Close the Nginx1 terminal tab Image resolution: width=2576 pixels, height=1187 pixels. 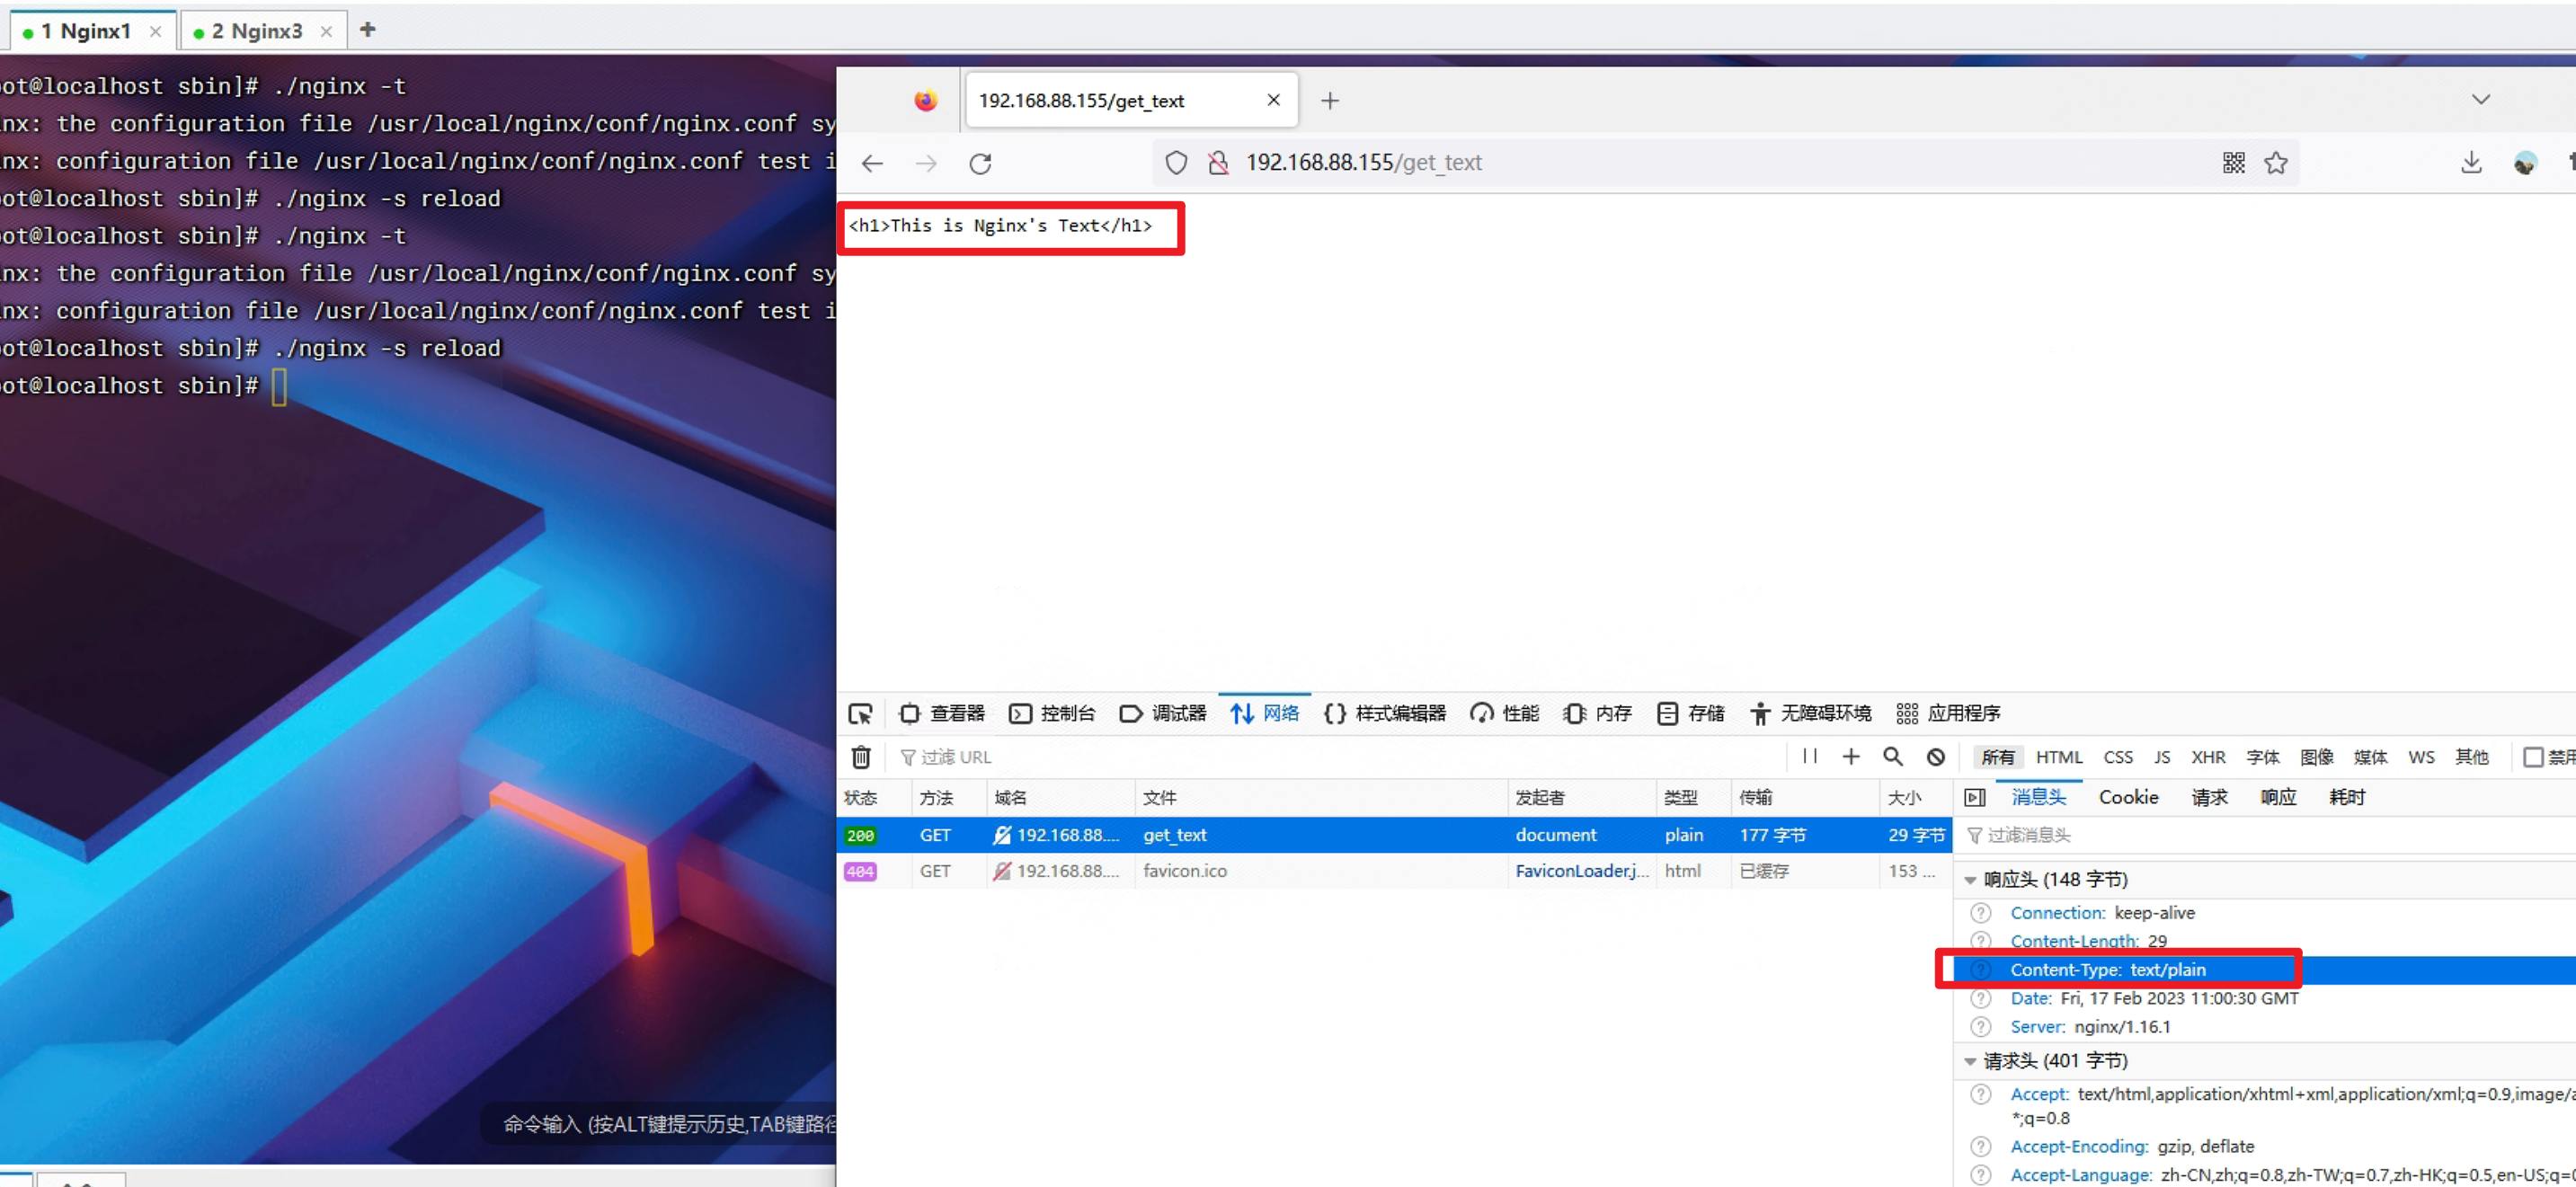pos(155,31)
